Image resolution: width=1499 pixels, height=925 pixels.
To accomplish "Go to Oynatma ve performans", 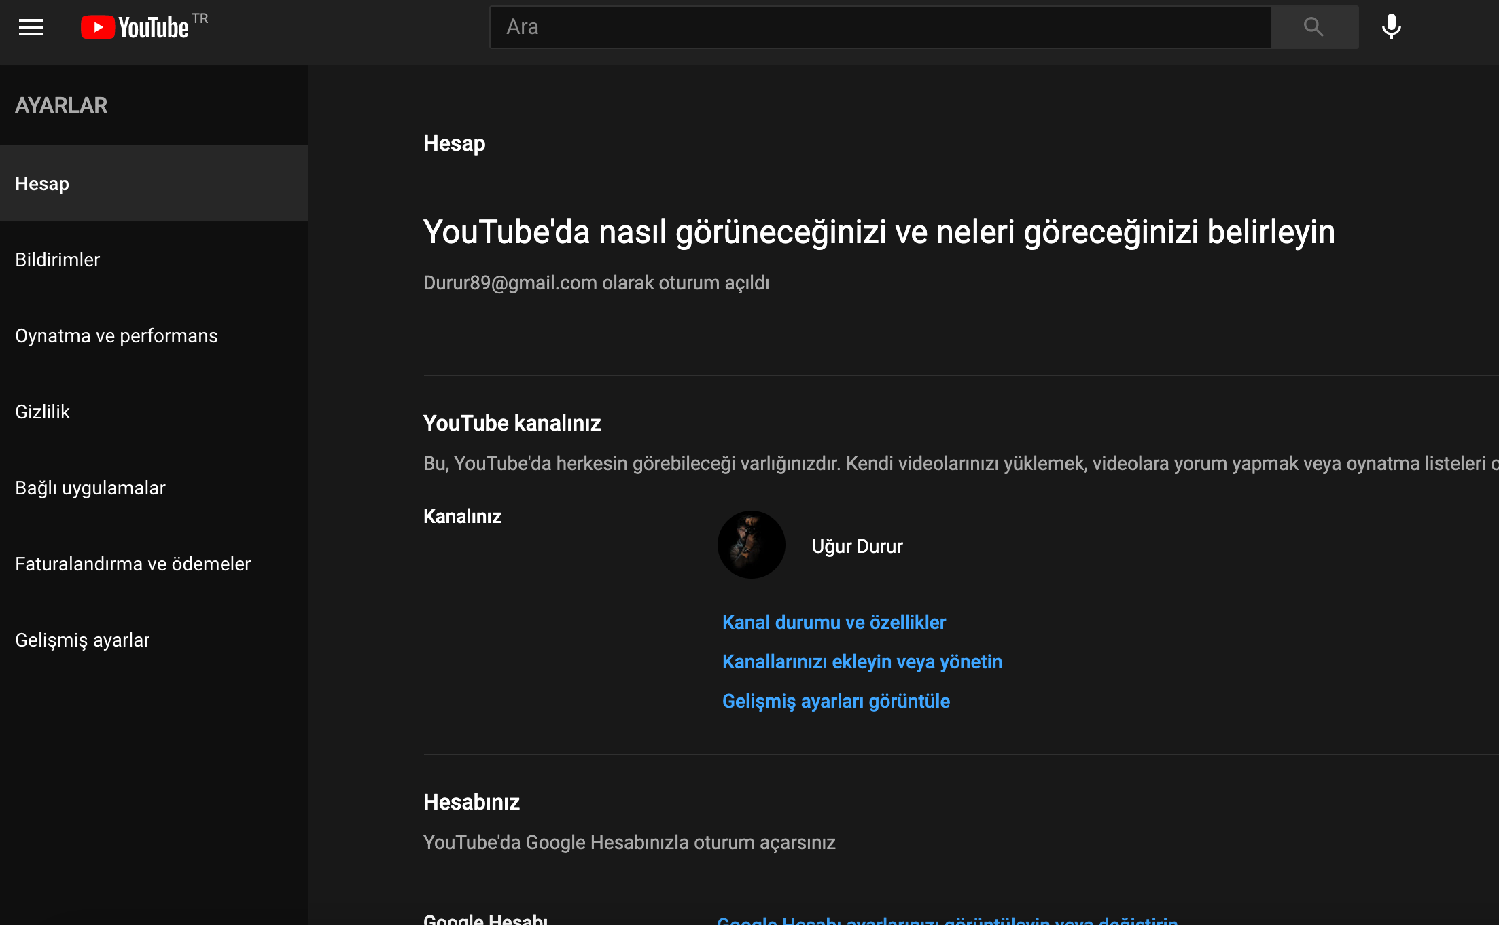I will (116, 335).
